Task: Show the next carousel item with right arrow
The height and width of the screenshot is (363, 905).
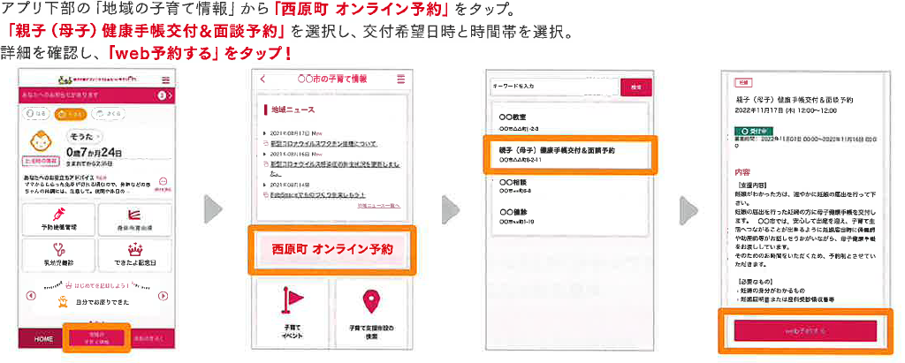Action: pos(164,296)
